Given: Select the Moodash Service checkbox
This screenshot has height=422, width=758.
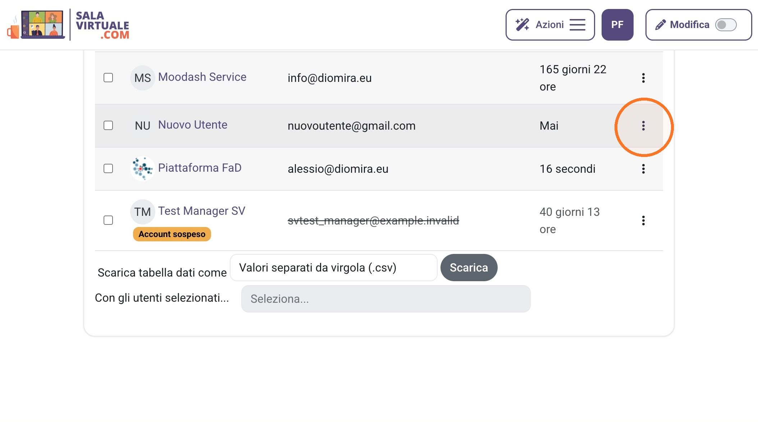Looking at the screenshot, I should (x=108, y=78).
